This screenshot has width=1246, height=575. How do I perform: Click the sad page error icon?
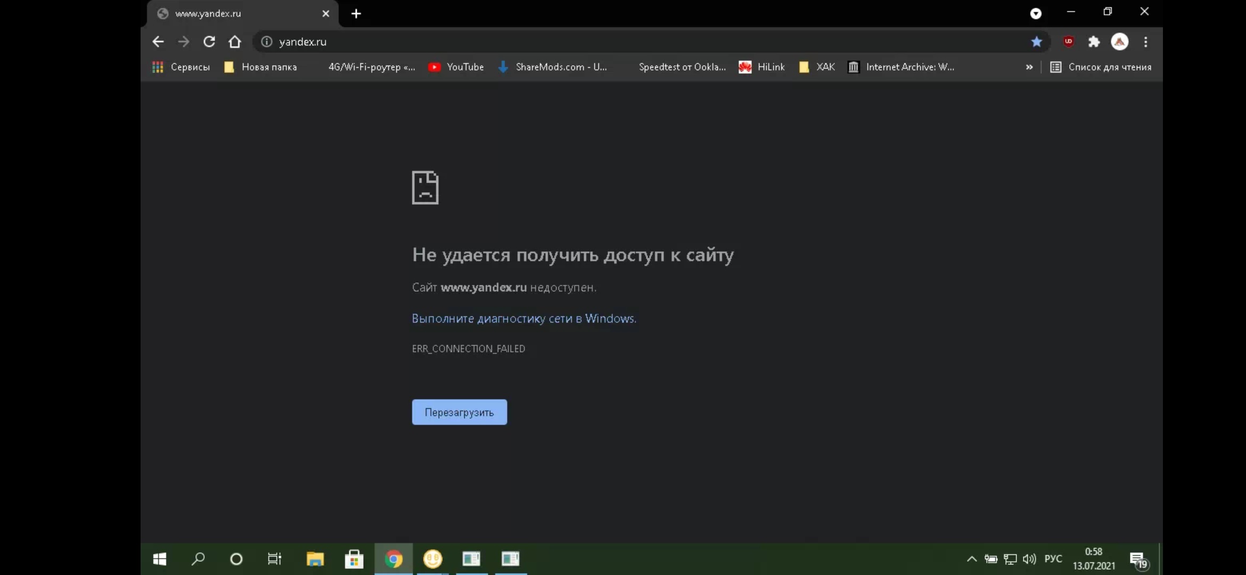pyautogui.click(x=425, y=187)
